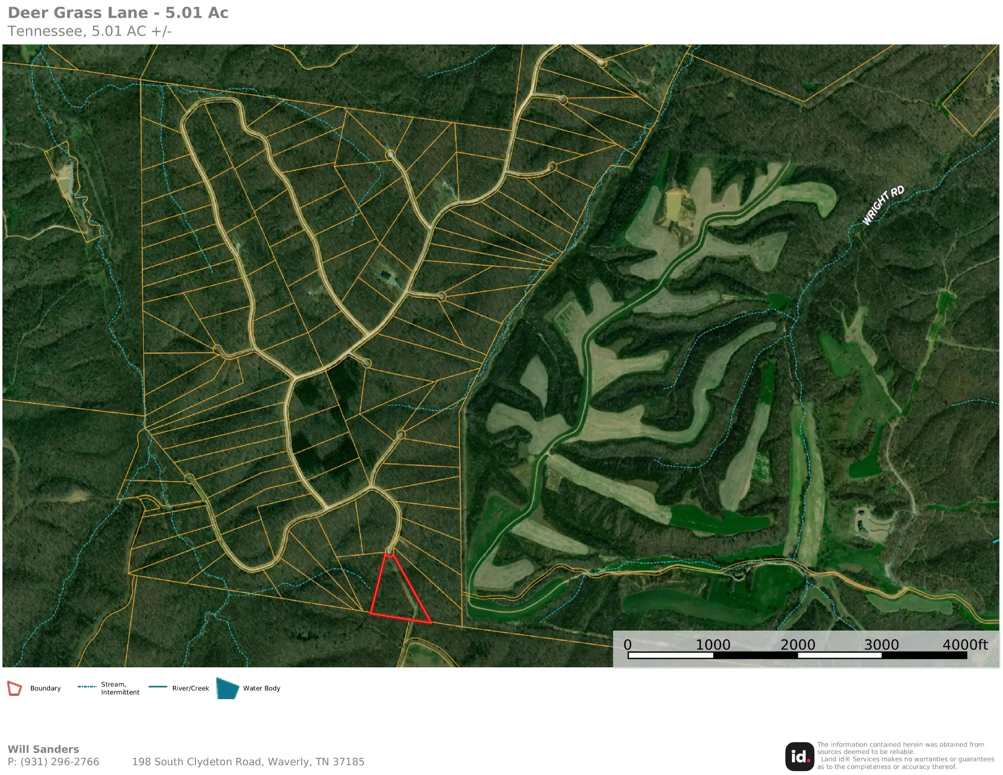1003x775 pixels.
Task: Click the 4000ft scale bar label
Action: [965, 644]
